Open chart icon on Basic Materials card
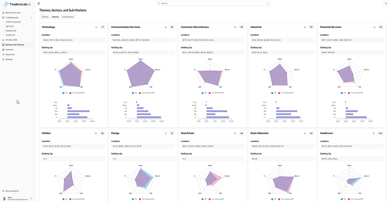 [305, 133]
